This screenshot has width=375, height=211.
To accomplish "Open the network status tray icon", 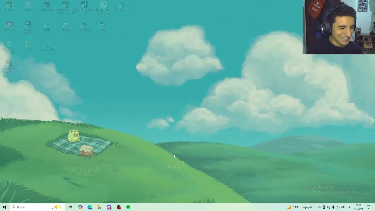I will pos(338,207).
